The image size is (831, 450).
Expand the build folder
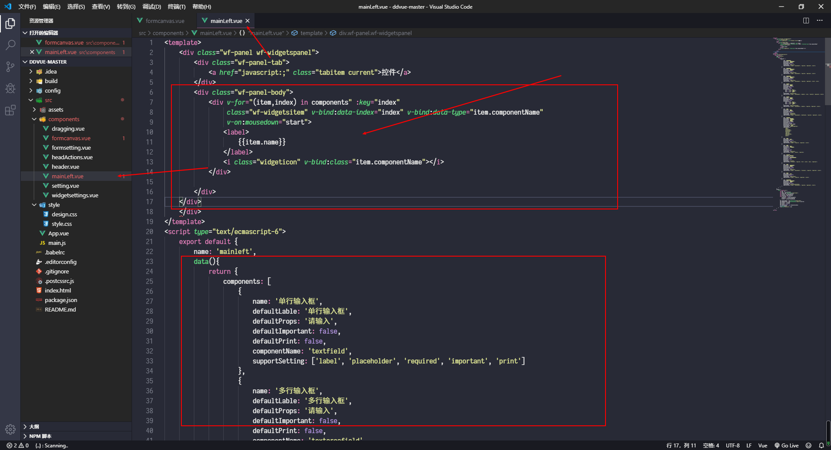(76, 81)
